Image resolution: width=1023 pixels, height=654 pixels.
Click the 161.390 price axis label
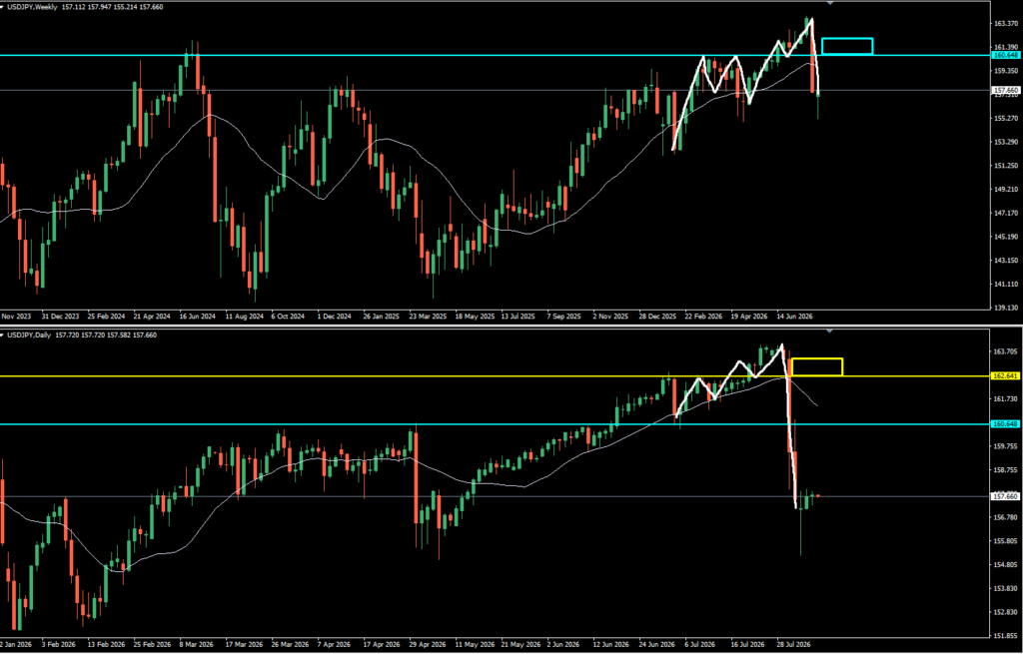click(1005, 48)
